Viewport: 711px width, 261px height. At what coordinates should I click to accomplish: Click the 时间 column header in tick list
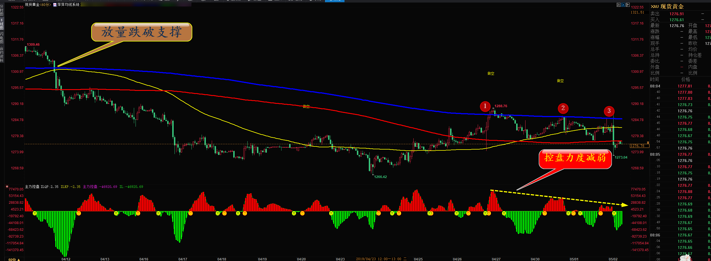(x=655, y=80)
